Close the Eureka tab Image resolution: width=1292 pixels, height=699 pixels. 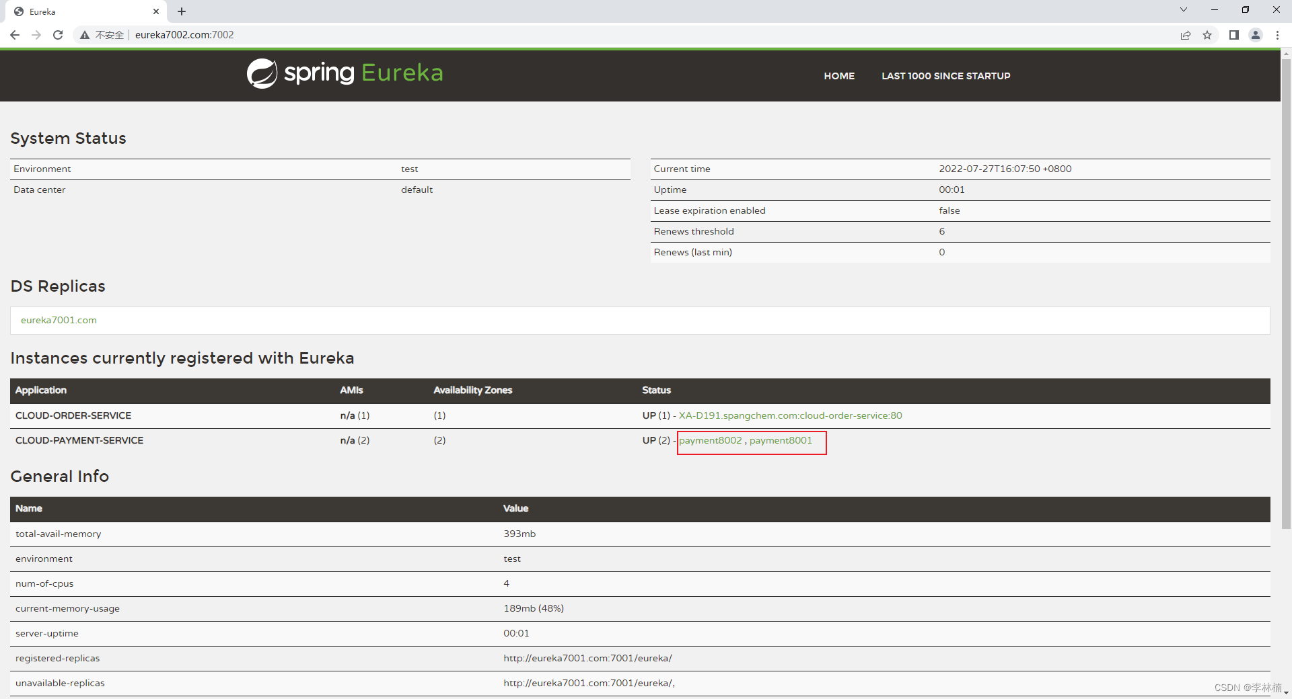156,11
